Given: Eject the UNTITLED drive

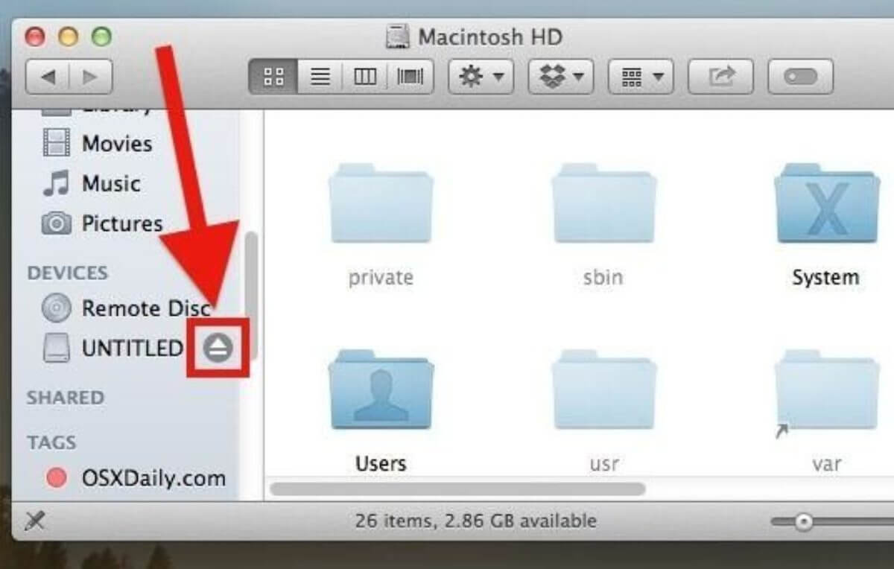Looking at the screenshot, I should click(x=217, y=348).
